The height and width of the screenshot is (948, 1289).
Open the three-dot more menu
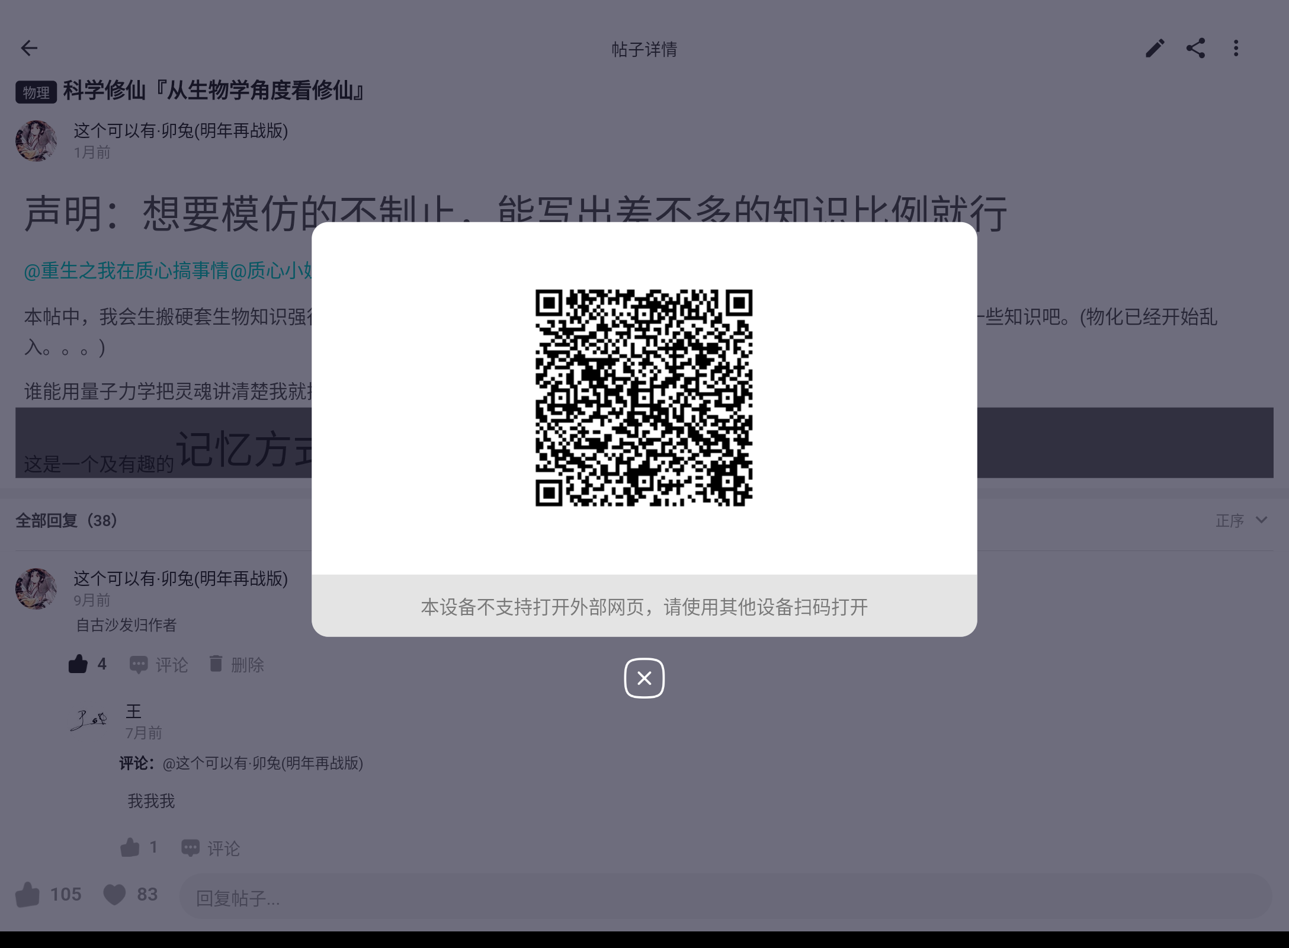coord(1236,49)
